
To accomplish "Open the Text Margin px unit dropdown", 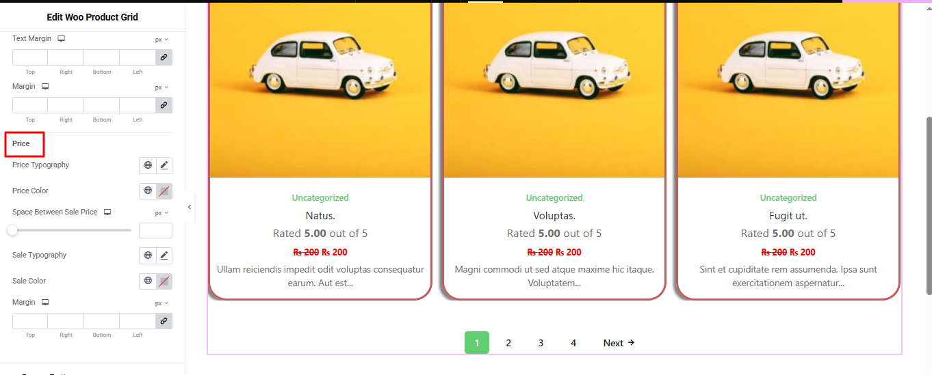I will 161,40.
